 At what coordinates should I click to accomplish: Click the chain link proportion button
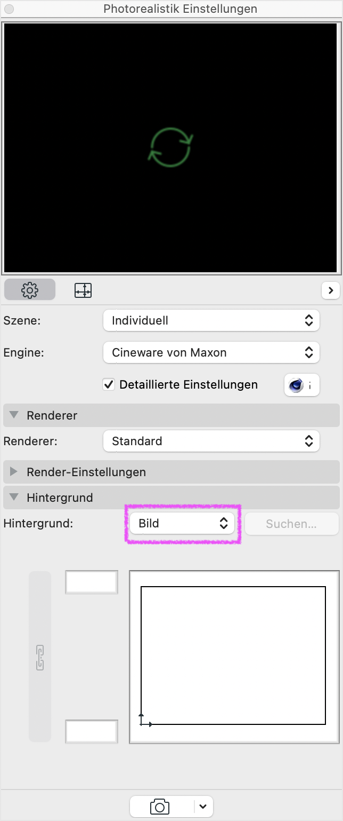(40, 657)
